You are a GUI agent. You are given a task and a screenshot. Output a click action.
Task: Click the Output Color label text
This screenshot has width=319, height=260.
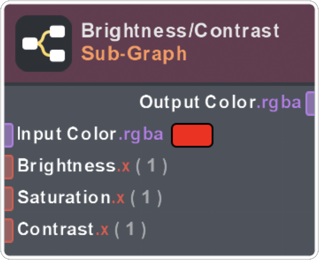coord(198,102)
